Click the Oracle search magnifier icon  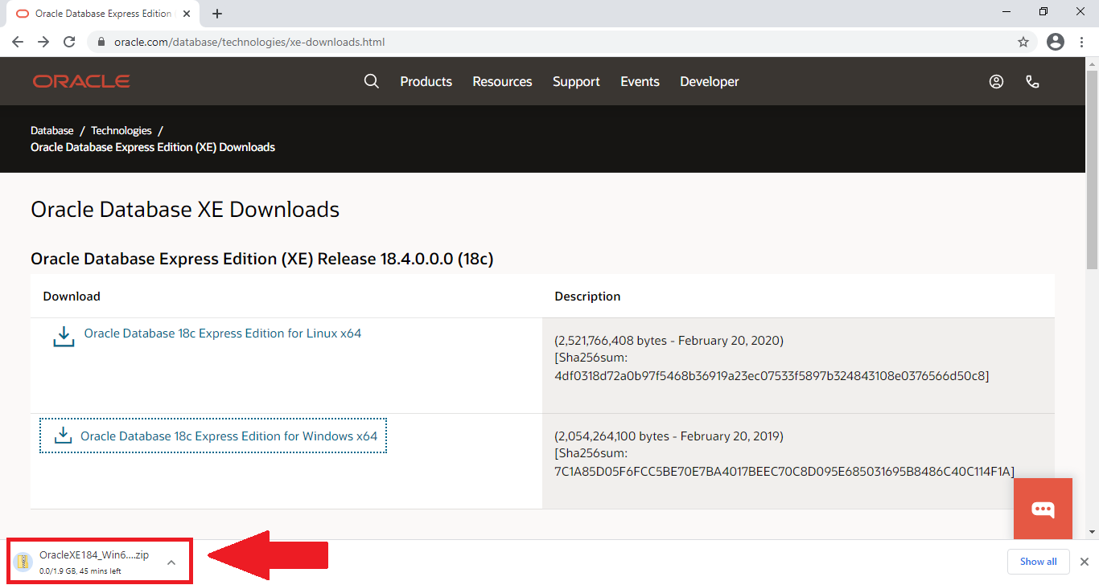(371, 81)
